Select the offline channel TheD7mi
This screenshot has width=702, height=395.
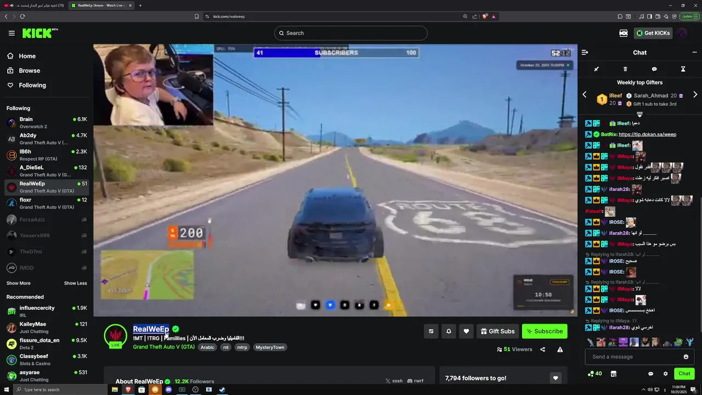(47, 252)
